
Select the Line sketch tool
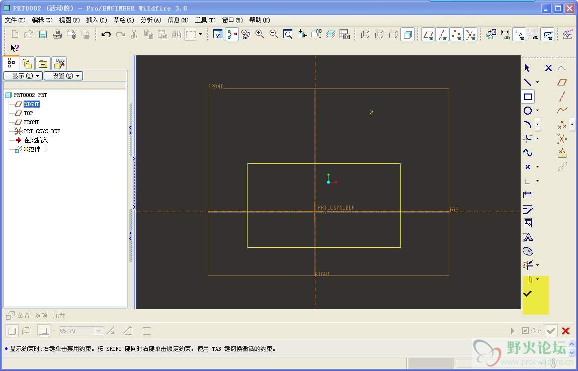[x=528, y=82]
